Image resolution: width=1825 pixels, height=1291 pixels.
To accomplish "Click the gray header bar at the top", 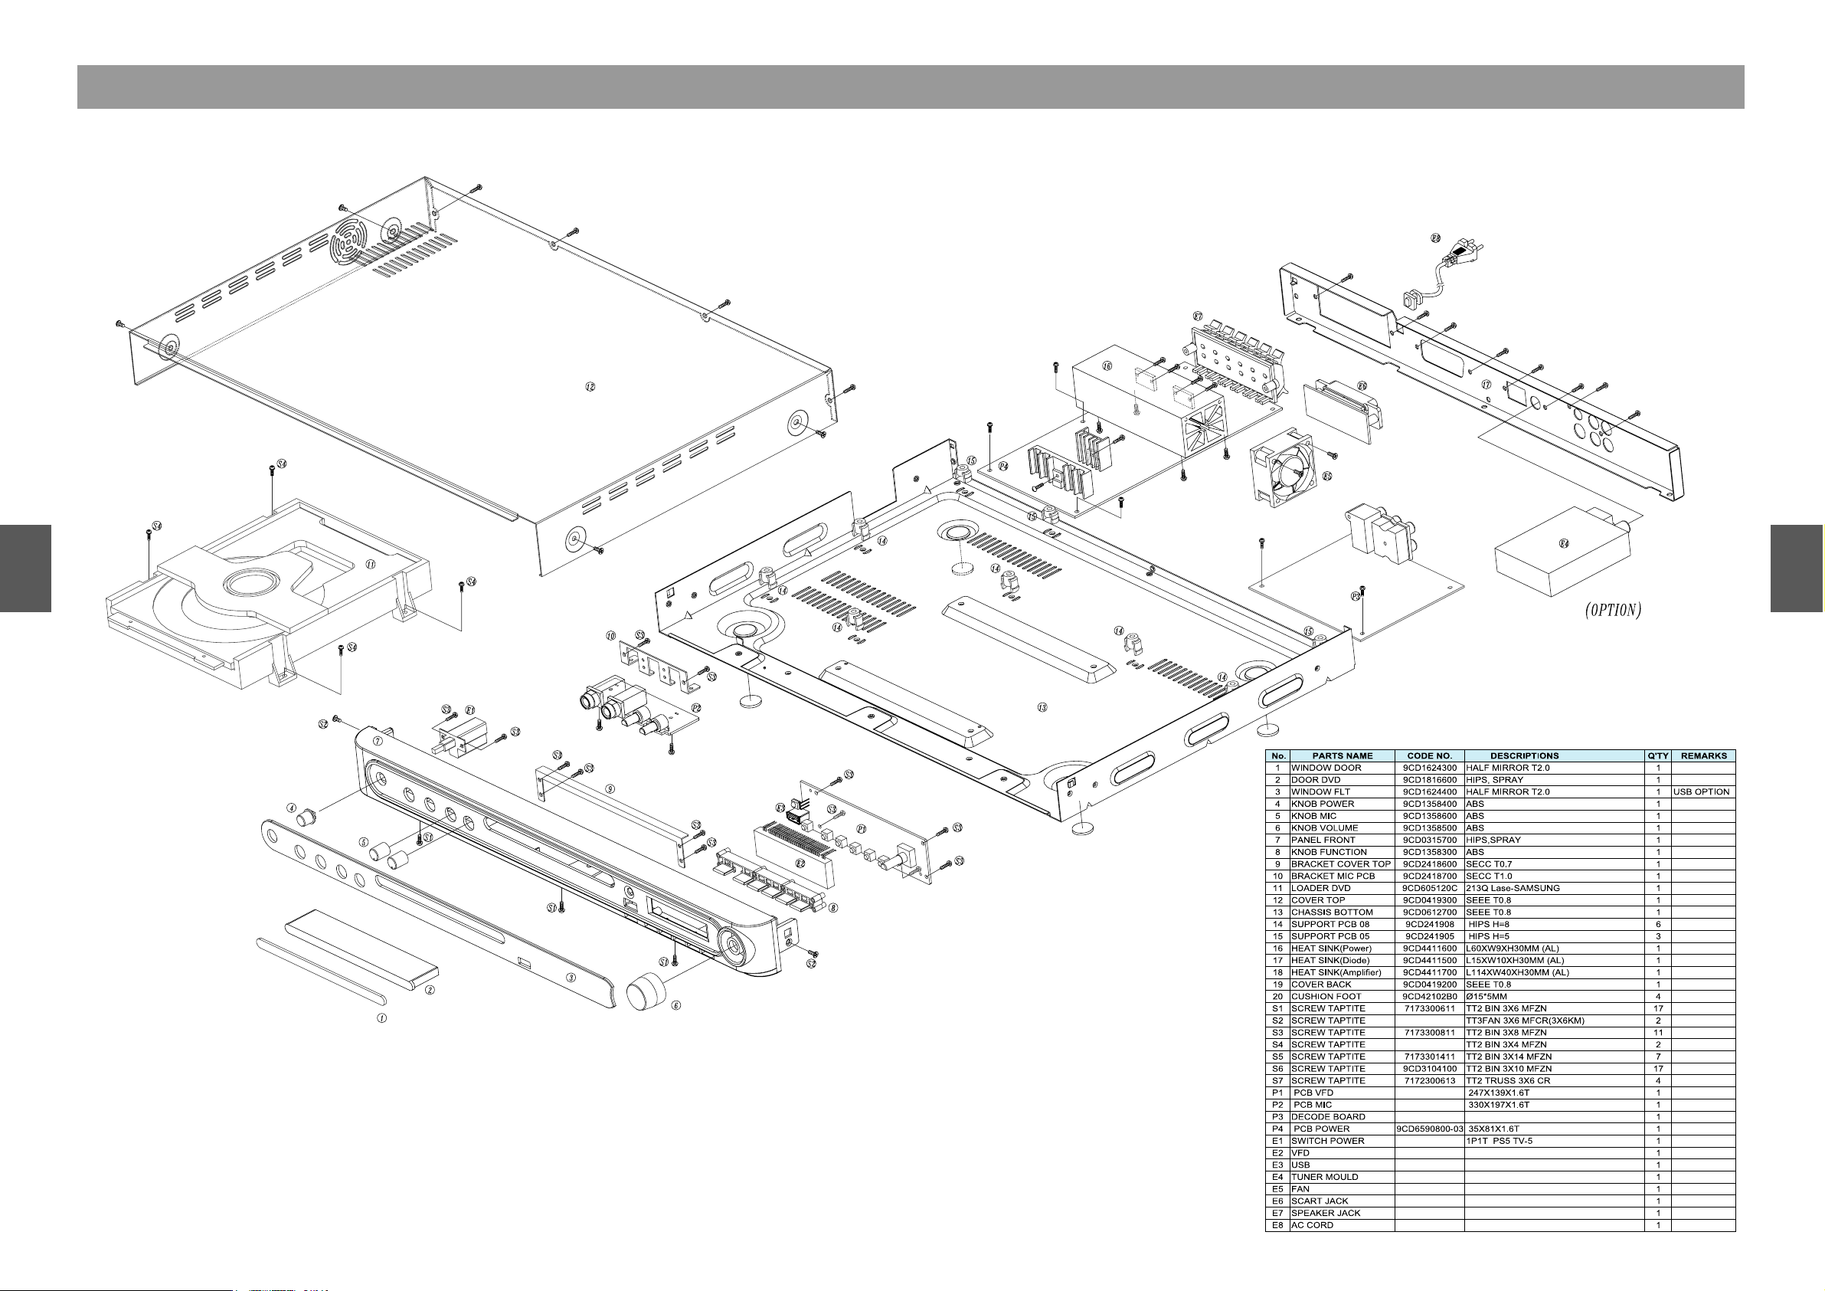I will point(910,87).
